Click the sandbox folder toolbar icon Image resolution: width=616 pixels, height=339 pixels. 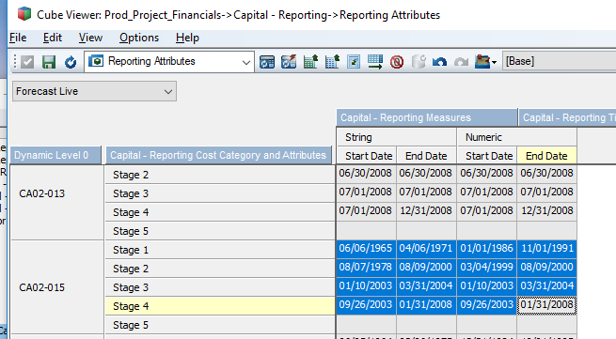coord(482,62)
